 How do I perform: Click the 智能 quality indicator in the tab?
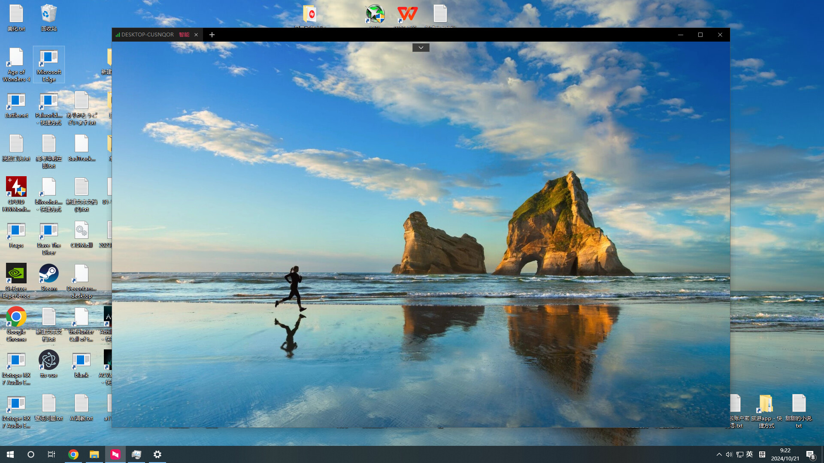tap(184, 35)
